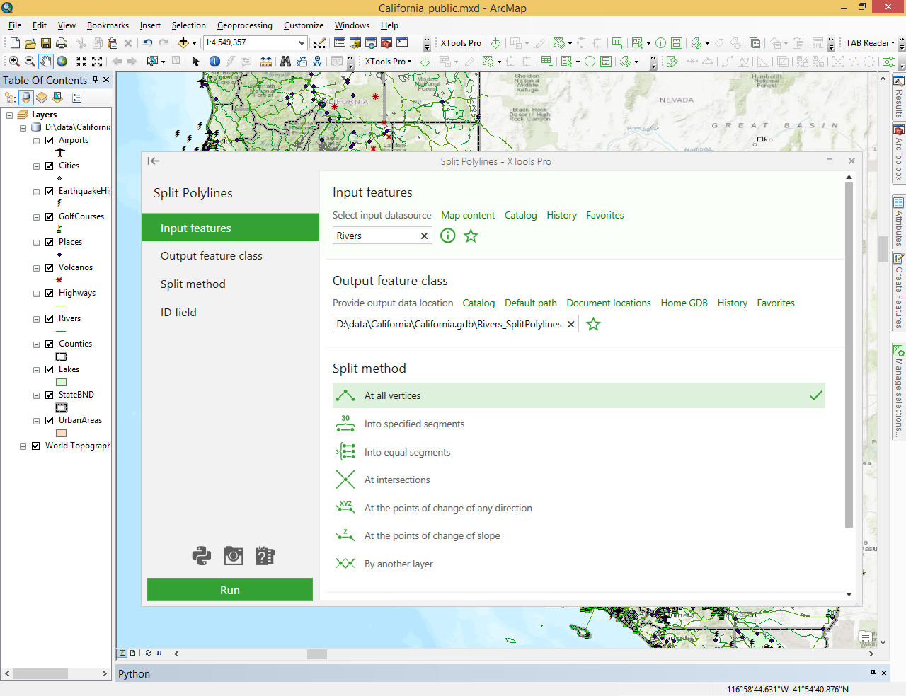The width and height of the screenshot is (906, 696).
Task: Open the Customize menu
Action: 304,25
